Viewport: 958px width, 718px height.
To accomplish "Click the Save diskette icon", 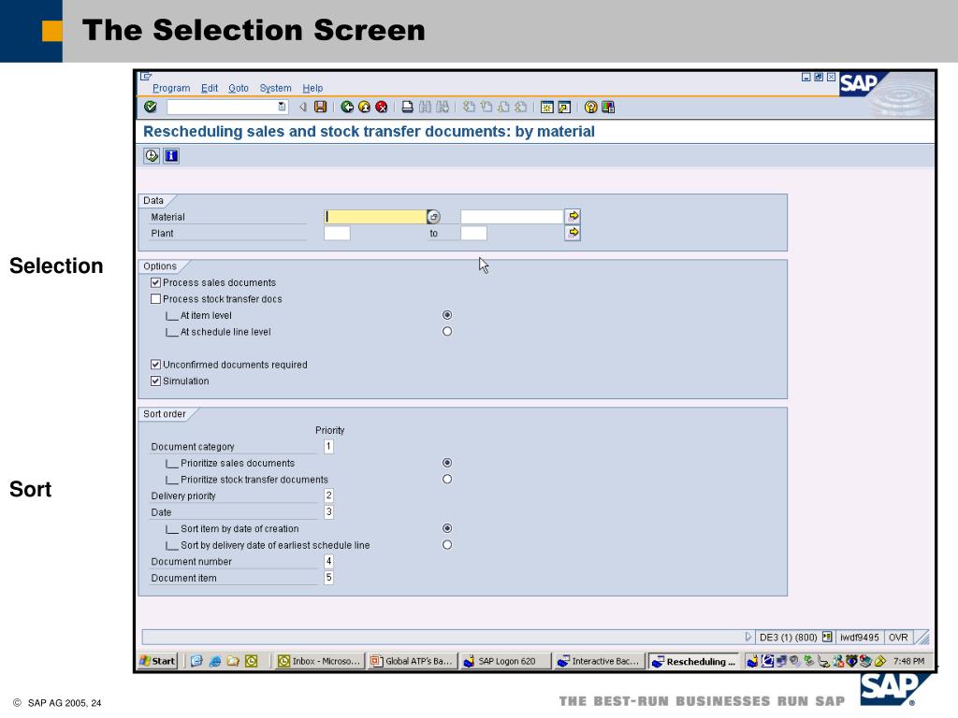I will click(x=320, y=107).
